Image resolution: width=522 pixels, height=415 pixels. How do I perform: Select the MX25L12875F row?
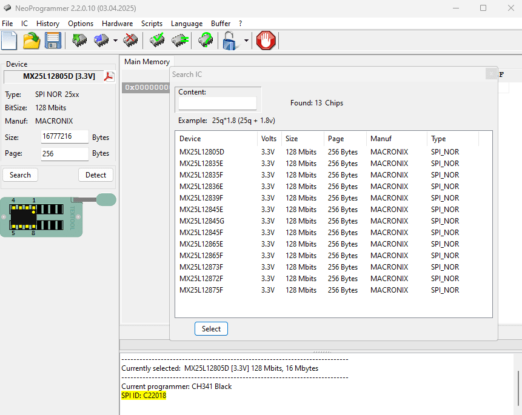[333, 290]
